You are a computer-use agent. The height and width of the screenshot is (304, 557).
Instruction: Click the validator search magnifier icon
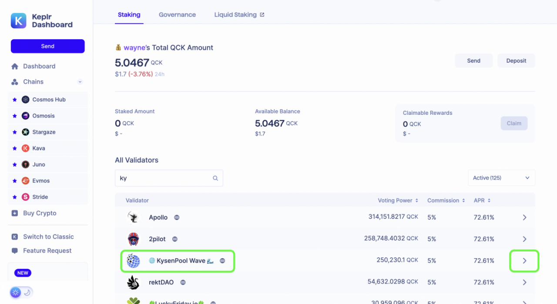[x=215, y=178]
